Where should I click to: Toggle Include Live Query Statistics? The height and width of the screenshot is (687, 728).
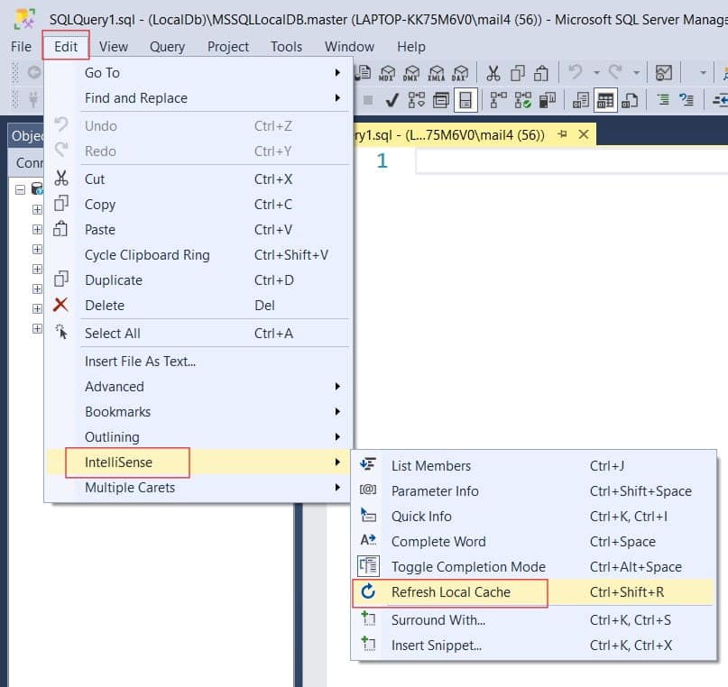click(523, 100)
